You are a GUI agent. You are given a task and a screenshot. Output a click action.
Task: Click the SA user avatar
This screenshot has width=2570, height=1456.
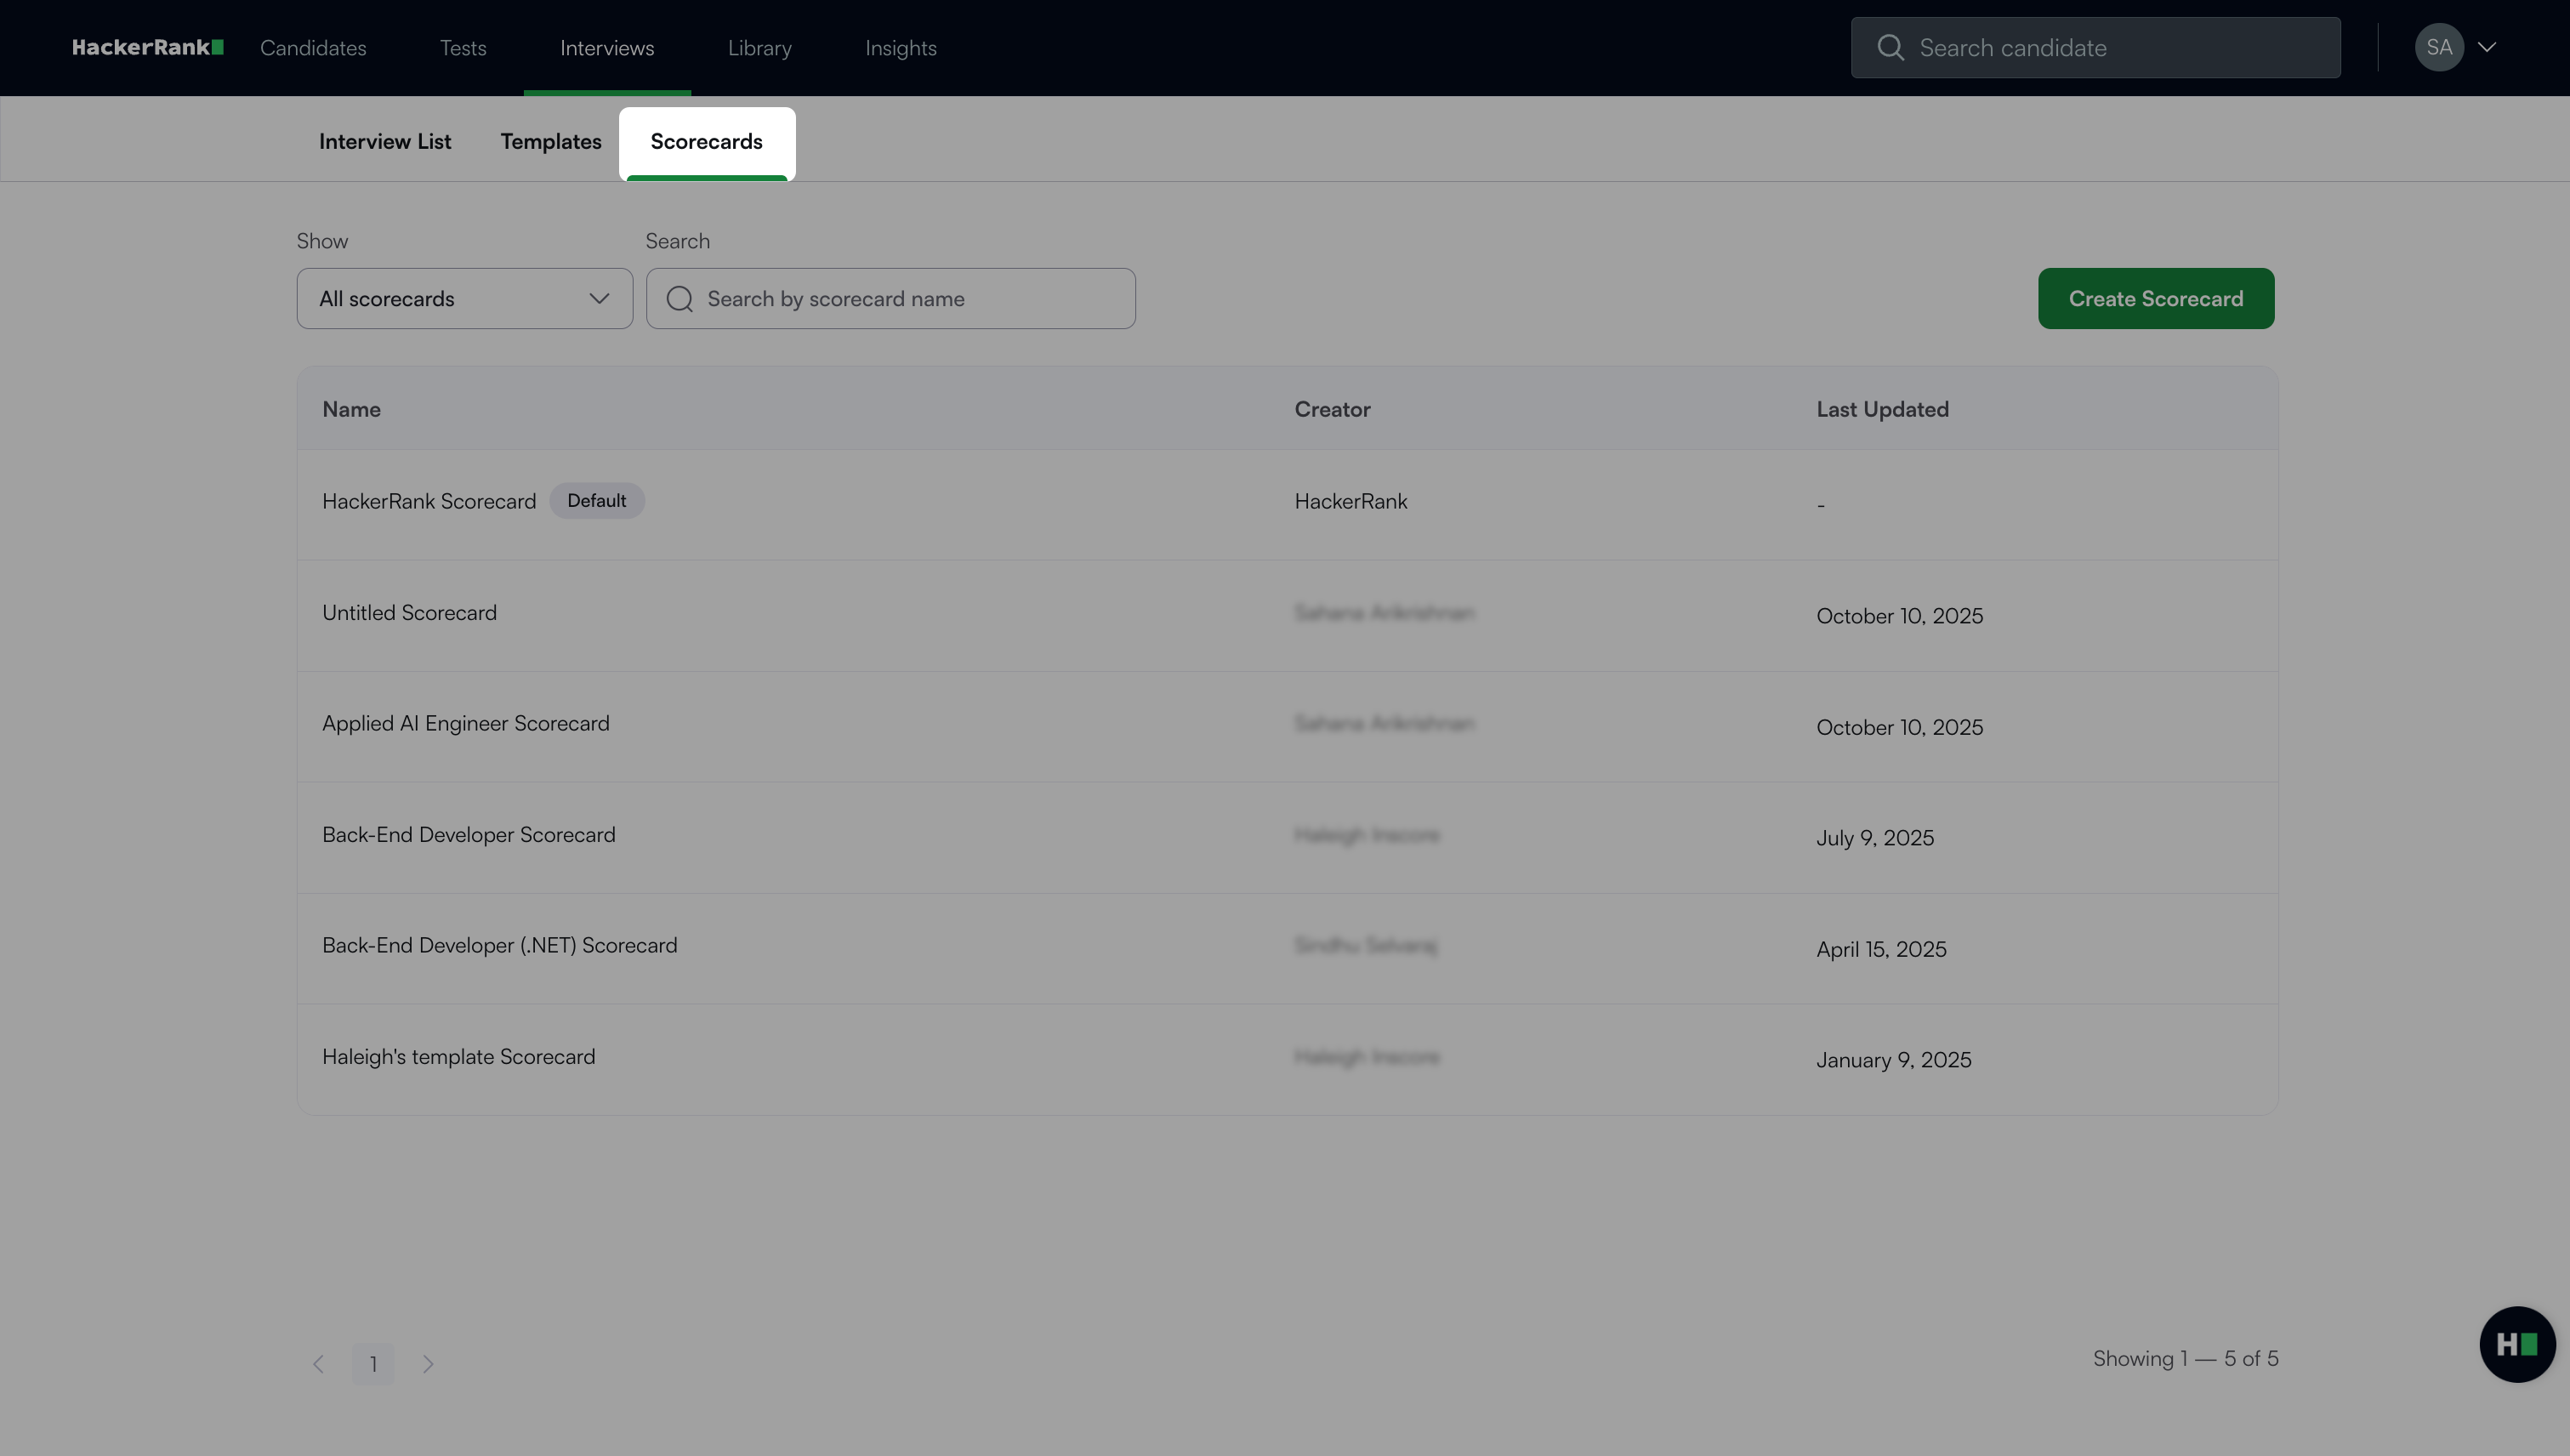pos(2438,47)
